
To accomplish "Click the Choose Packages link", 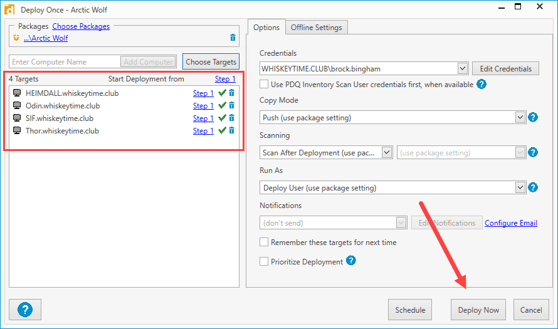I will tap(81, 26).
